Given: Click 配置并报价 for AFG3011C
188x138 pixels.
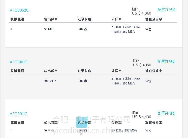Looking at the screenshot, I should coord(167,113).
